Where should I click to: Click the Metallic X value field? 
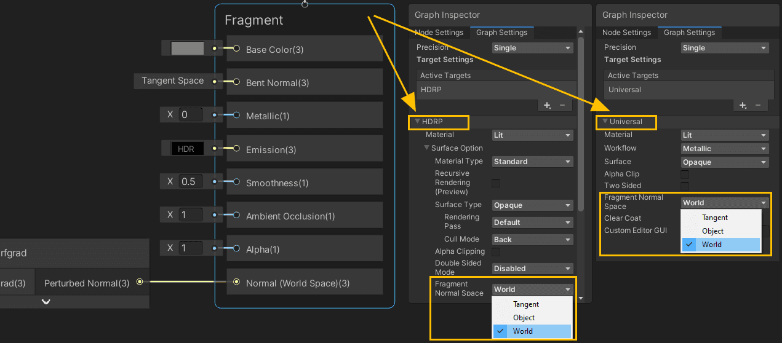coord(191,115)
